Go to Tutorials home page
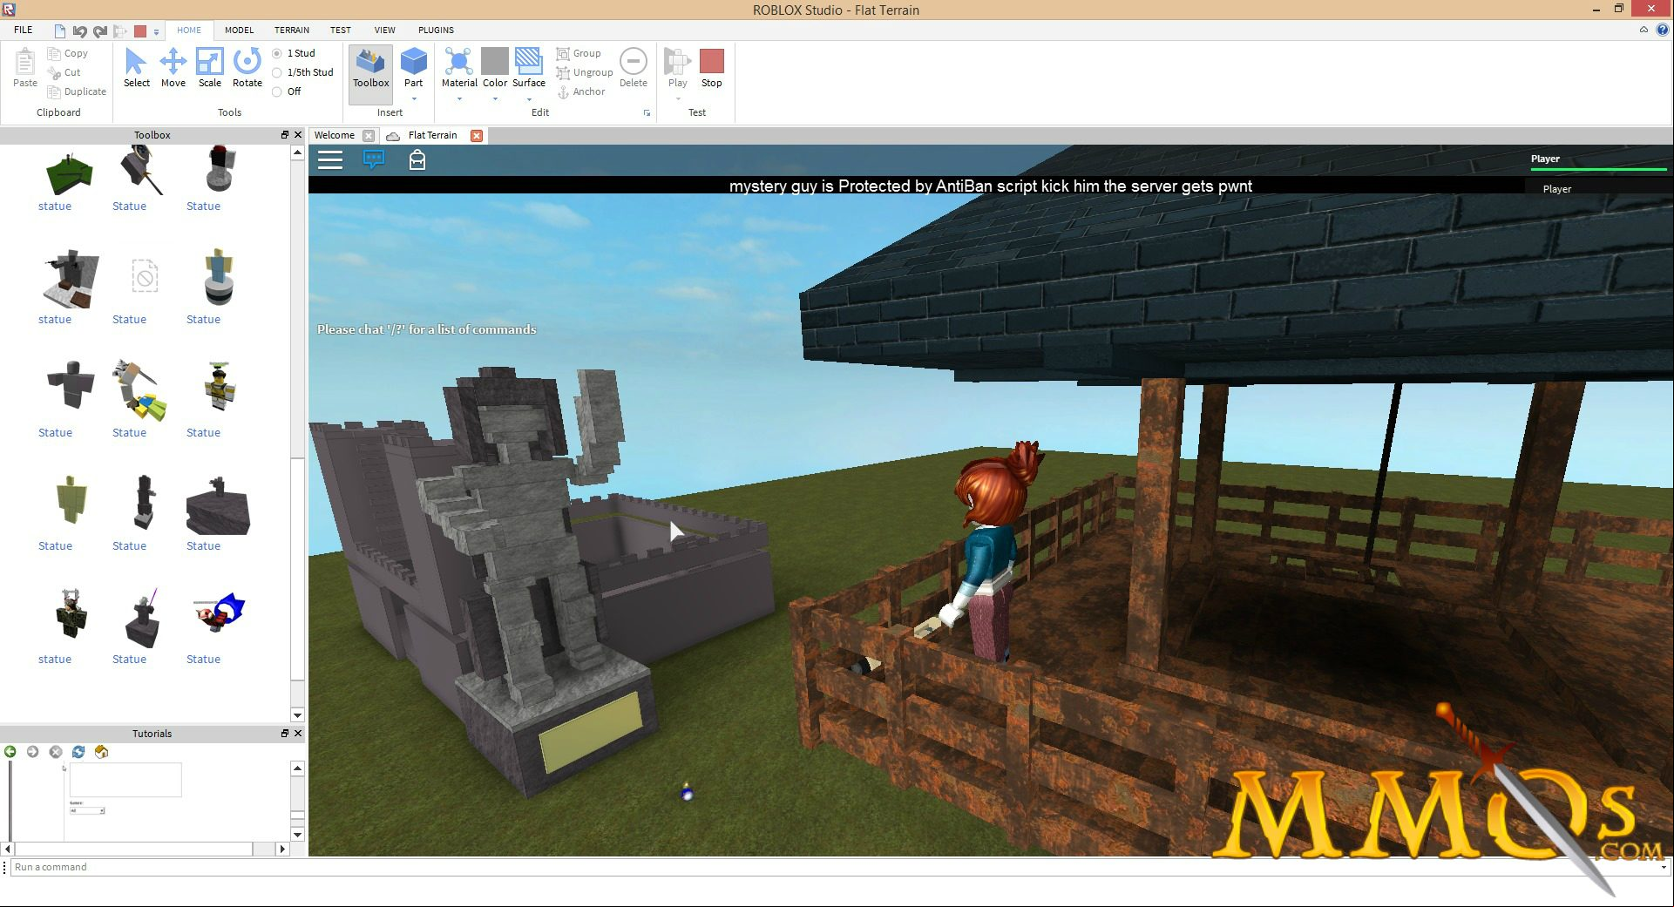Viewport: 1674px width, 907px height. pos(101,751)
